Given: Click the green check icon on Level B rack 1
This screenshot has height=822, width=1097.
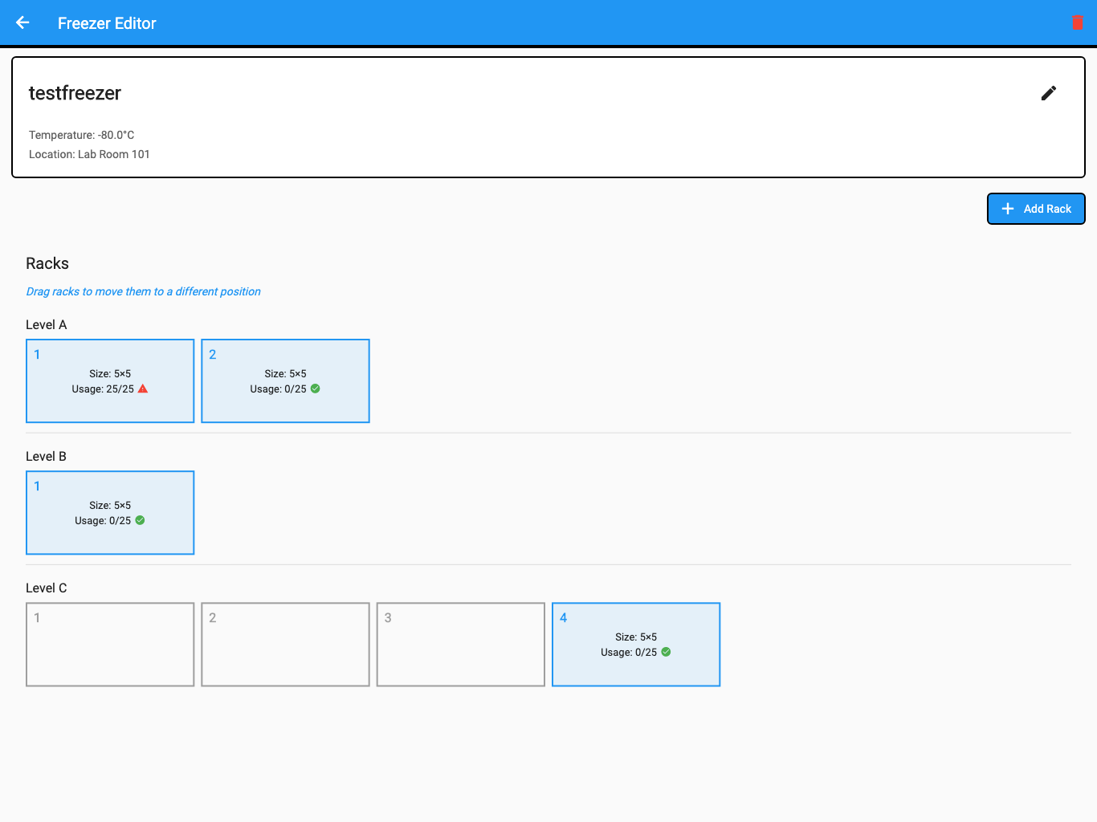Looking at the screenshot, I should click(x=141, y=520).
